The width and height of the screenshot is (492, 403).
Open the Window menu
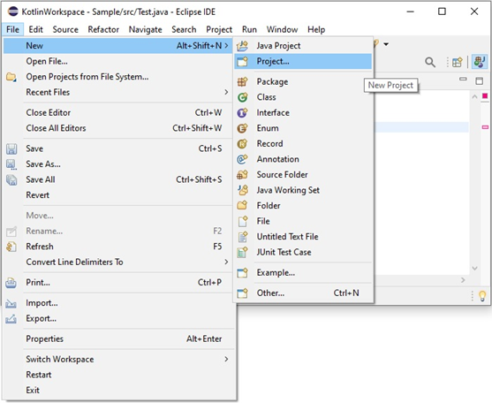(x=282, y=29)
